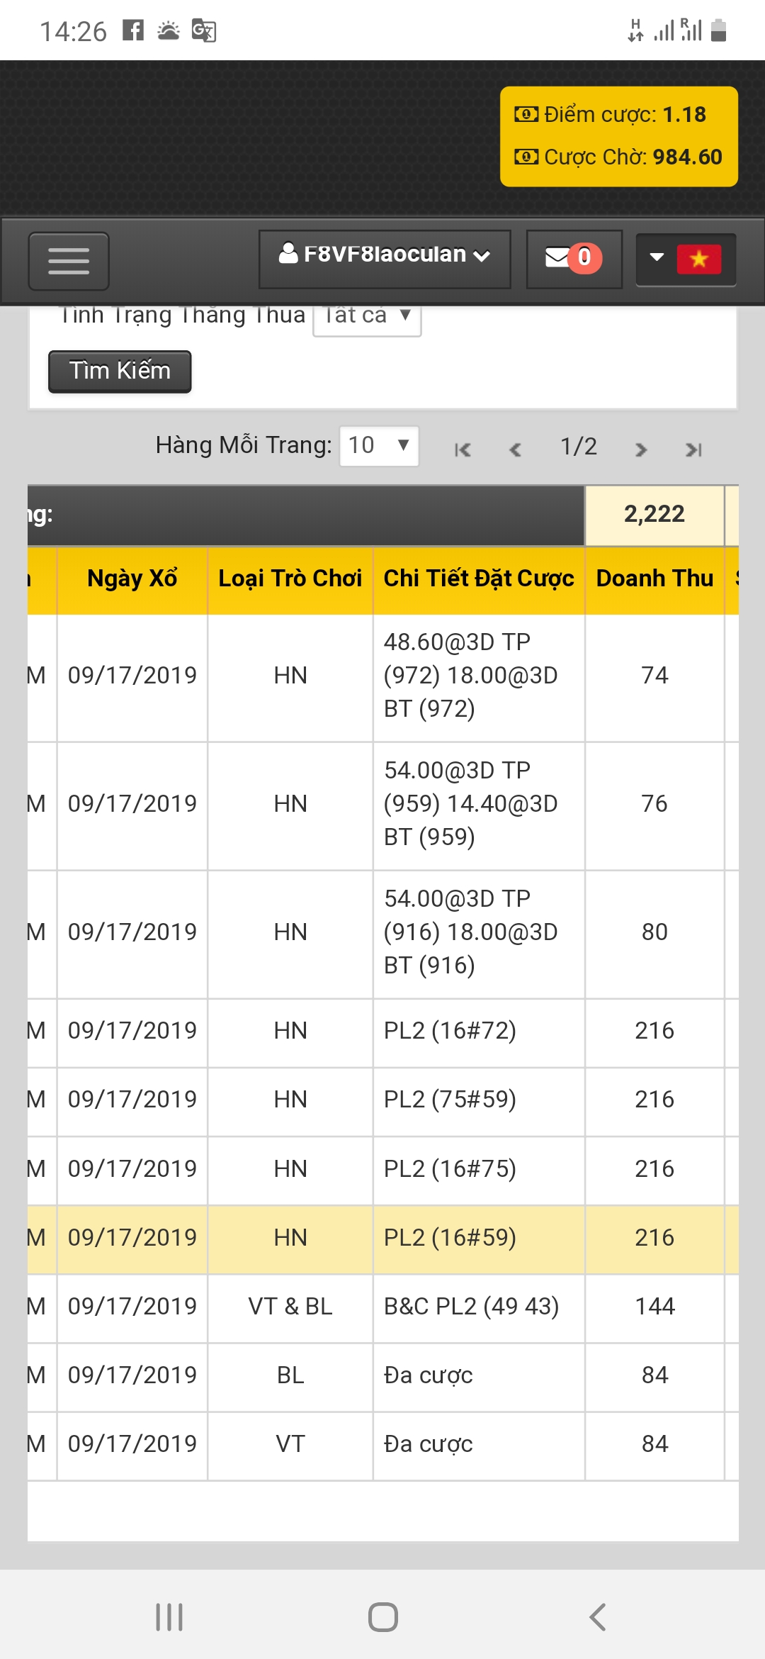Sort by the Doanh Thu column header

[654, 579]
